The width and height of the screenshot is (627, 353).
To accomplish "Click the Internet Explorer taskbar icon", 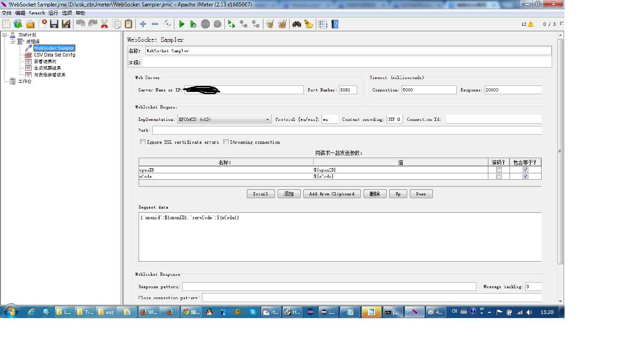I will tap(31, 312).
